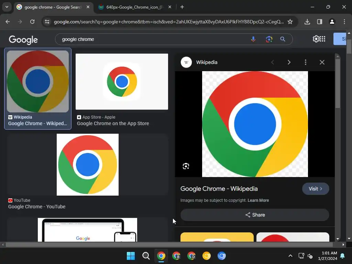Go back with the browser back arrow
The image size is (352, 264).
(x=8, y=22)
